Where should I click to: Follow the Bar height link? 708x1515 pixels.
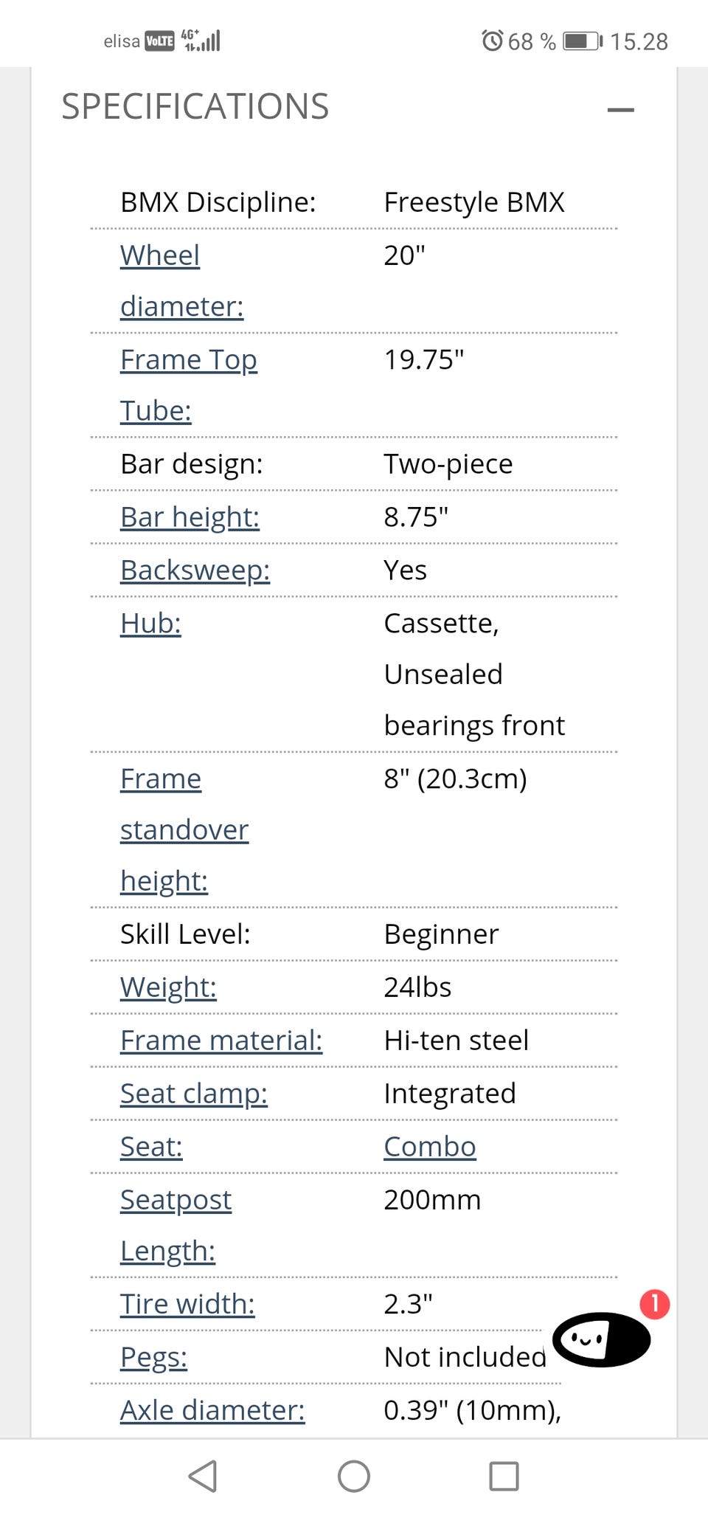click(x=190, y=517)
